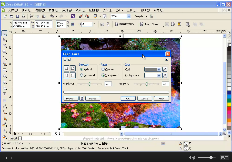Open the 效果(C) menu

(80, 10)
